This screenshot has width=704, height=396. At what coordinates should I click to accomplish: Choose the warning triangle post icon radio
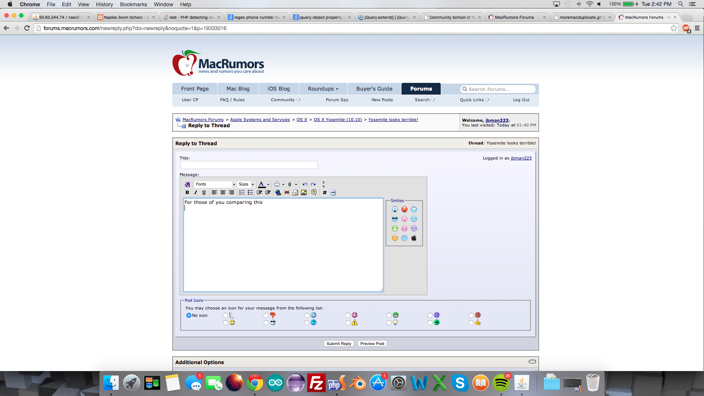click(x=348, y=323)
